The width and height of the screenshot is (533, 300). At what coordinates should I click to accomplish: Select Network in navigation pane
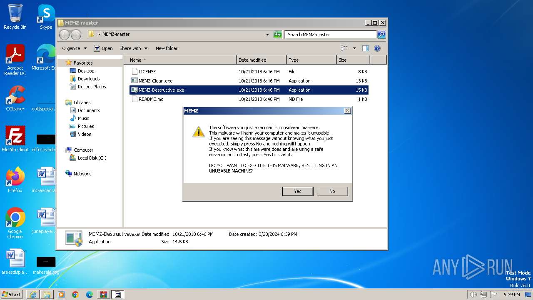pos(82,174)
